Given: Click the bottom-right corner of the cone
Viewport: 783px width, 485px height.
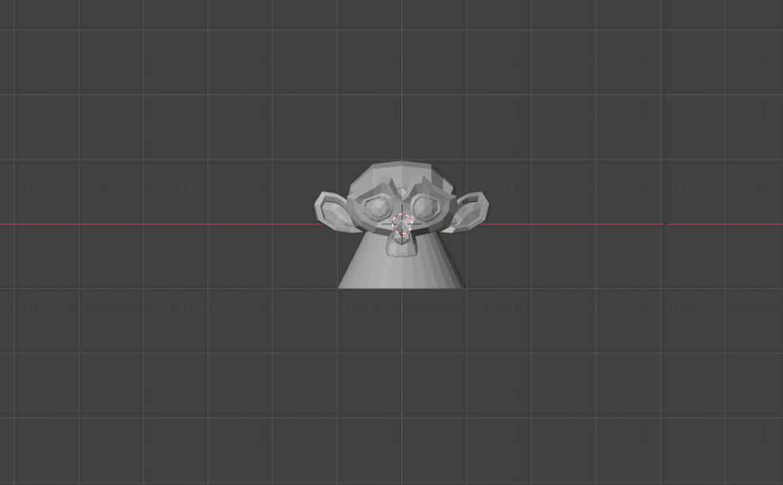Looking at the screenshot, I should tap(463, 286).
